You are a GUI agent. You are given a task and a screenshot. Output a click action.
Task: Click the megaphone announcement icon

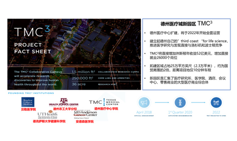[144, 103]
